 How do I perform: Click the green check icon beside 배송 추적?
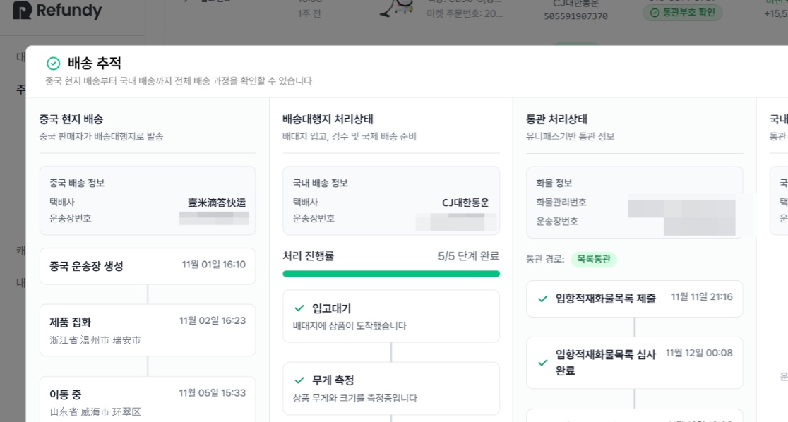pos(53,64)
